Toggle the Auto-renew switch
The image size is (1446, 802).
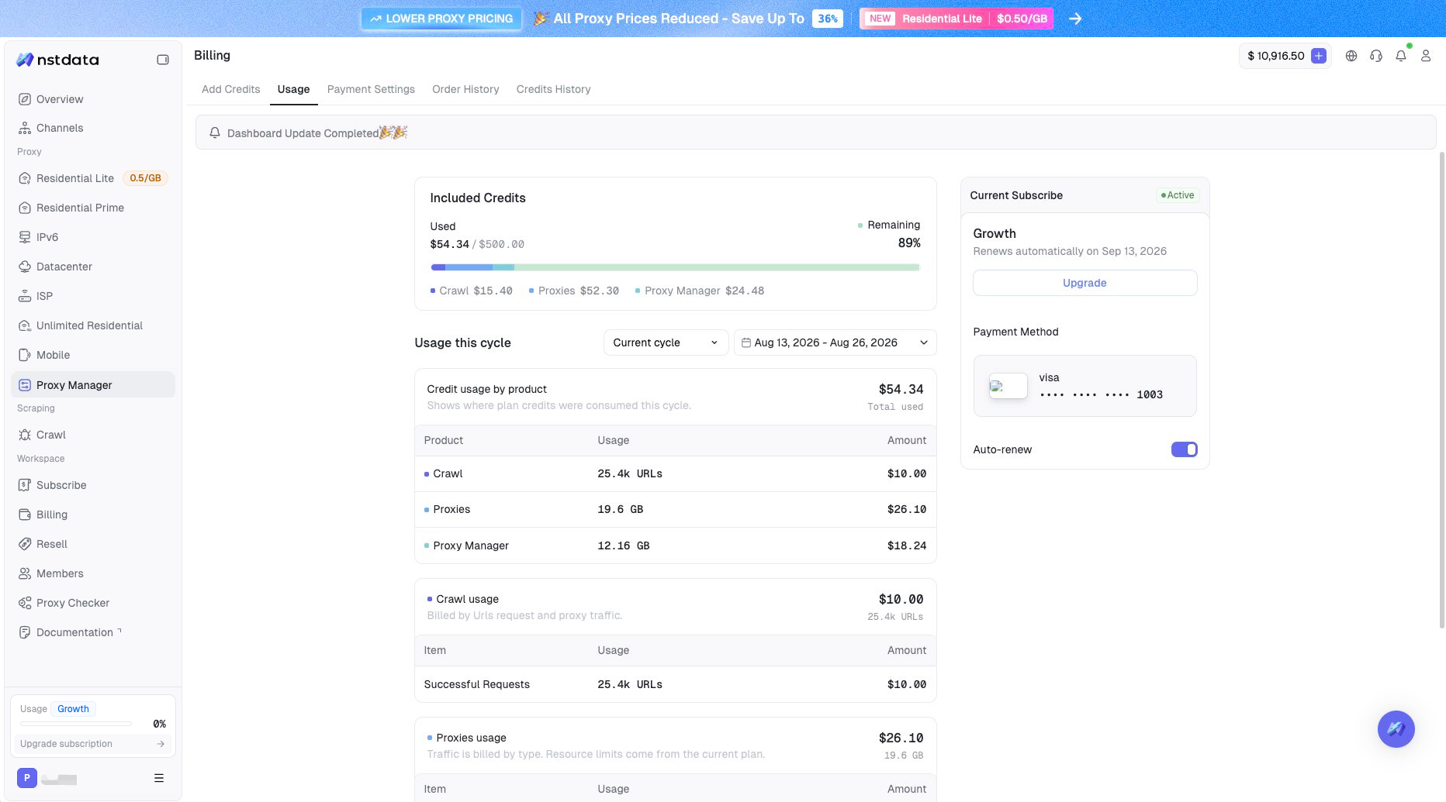click(x=1184, y=449)
